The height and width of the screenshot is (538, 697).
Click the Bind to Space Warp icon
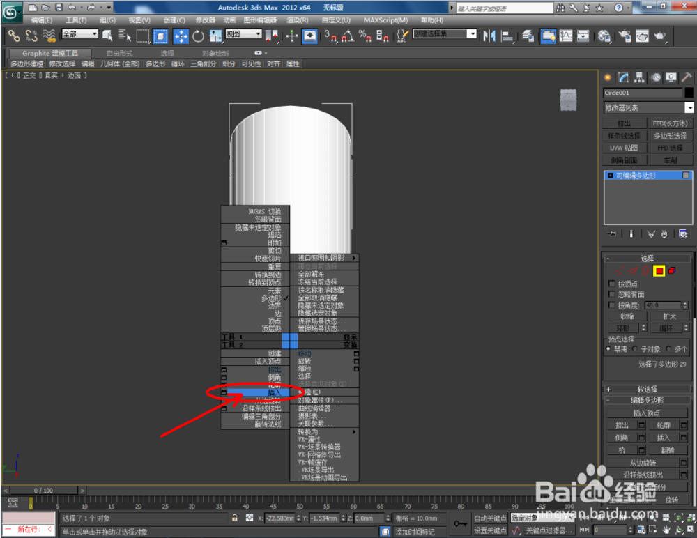tap(49, 36)
